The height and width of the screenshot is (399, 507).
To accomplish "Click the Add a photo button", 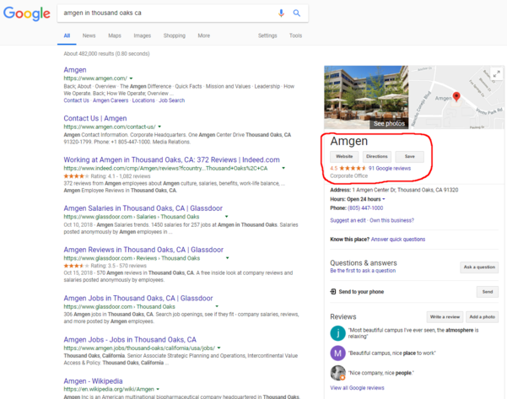I will point(482,317).
